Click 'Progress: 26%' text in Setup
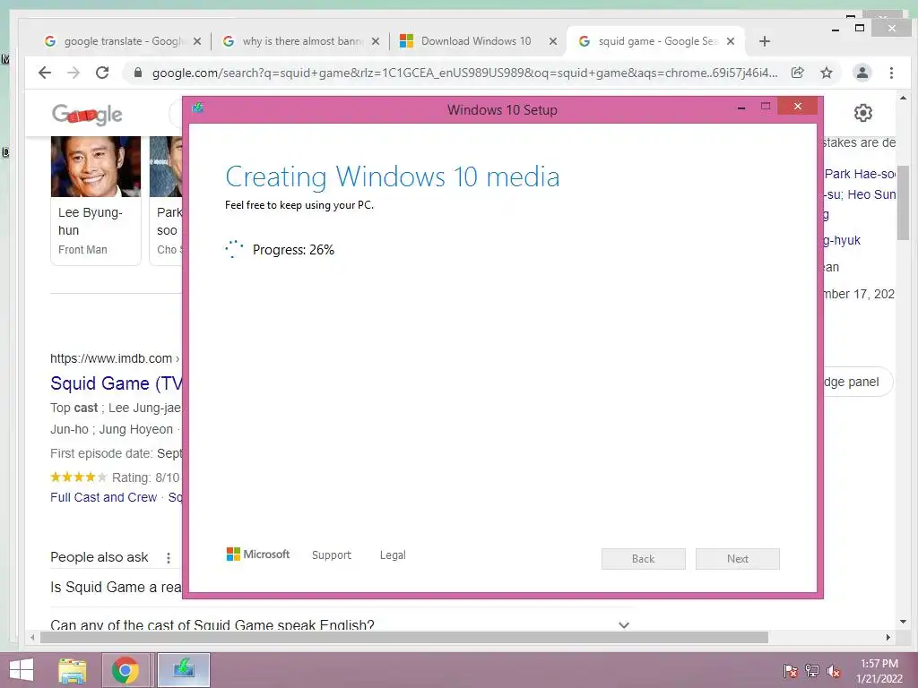The width and height of the screenshot is (918, 688). 293,250
